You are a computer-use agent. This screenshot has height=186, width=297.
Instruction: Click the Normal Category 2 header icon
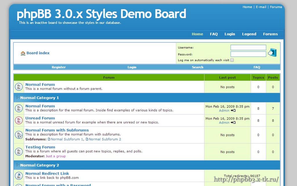coord(17,165)
